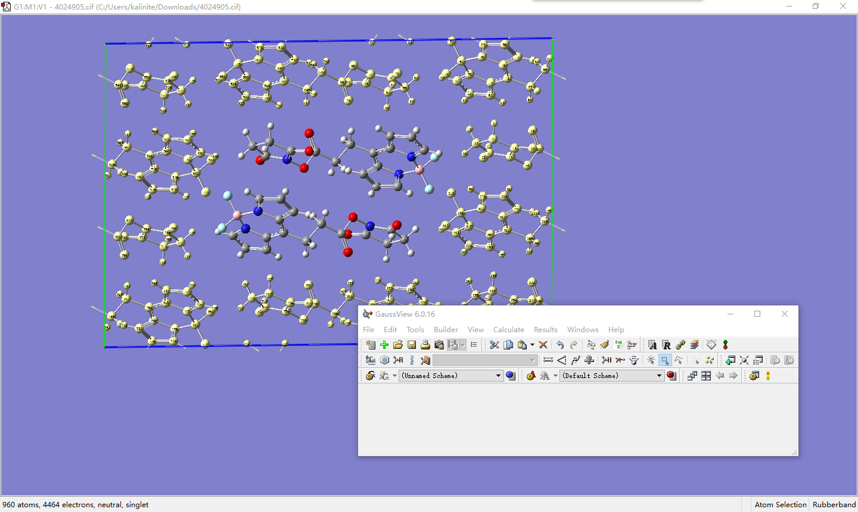858x512 pixels.
Task: Select the Element Fragment tool
Action: point(370,360)
